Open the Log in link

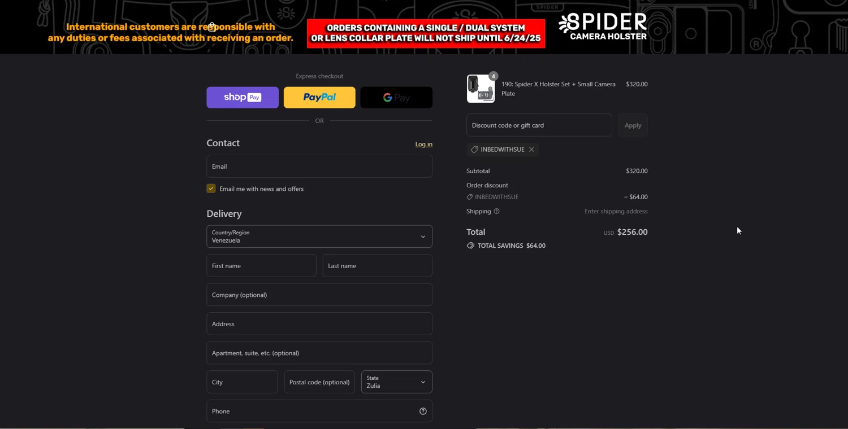point(423,144)
